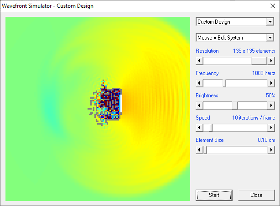Decrease Brightness with left arrow
Viewport: 280px width, 206px height.
[199, 106]
